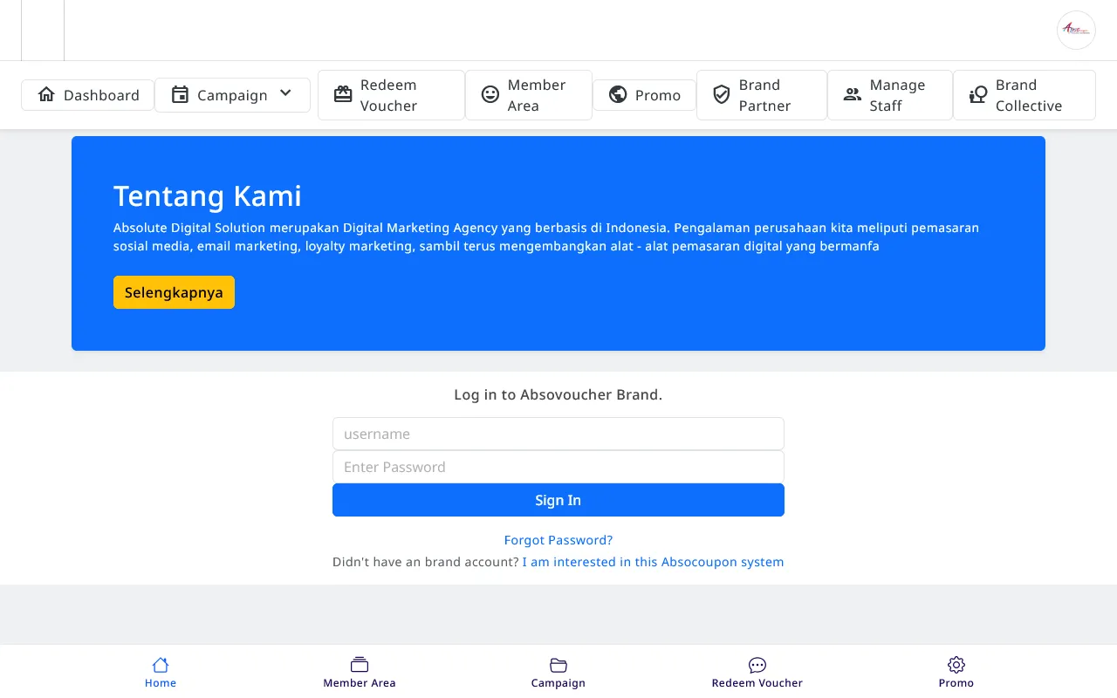Click the globe icon beside Promo

coord(618,95)
